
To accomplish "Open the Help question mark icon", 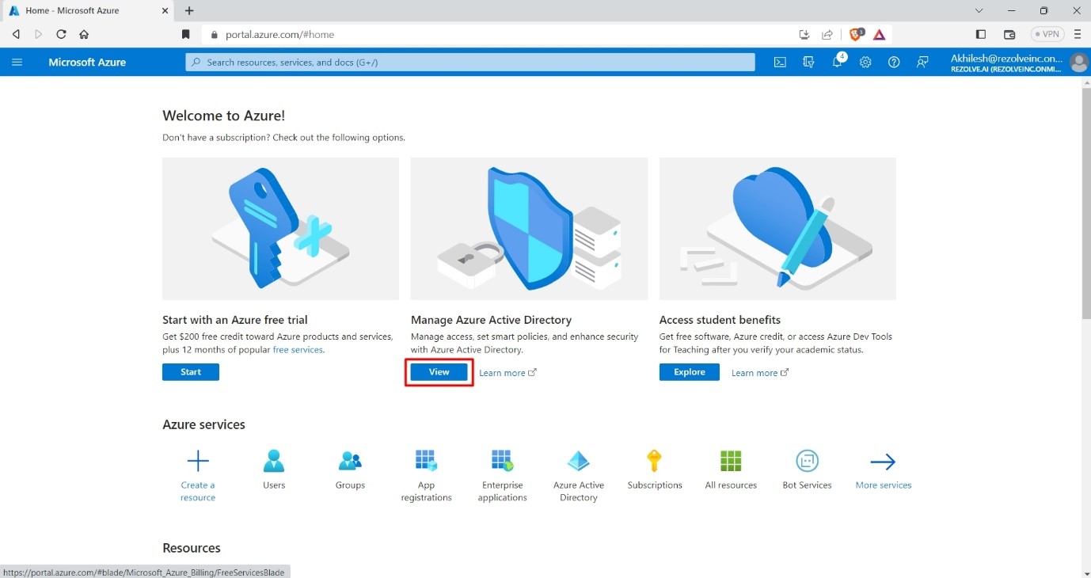I will (x=894, y=62).
